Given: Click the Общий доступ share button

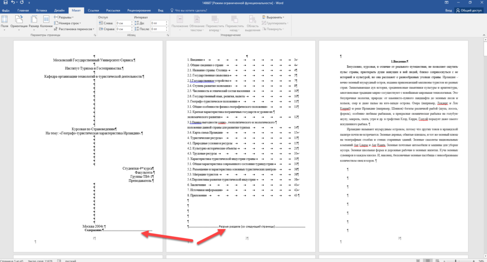Looking at the screenshot, I should coord(468,10).
